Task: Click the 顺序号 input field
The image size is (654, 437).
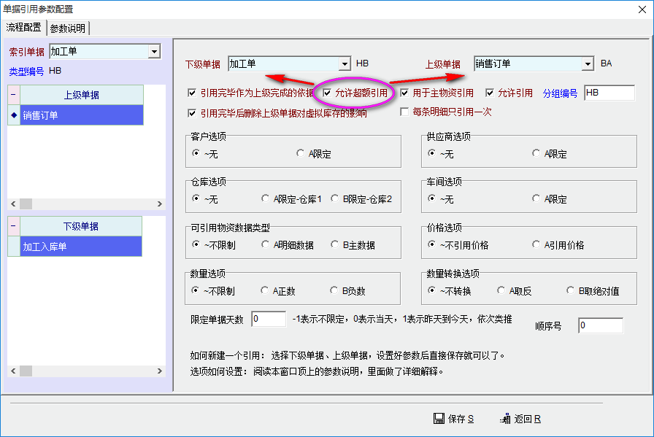Action: [x=600, y=325]
